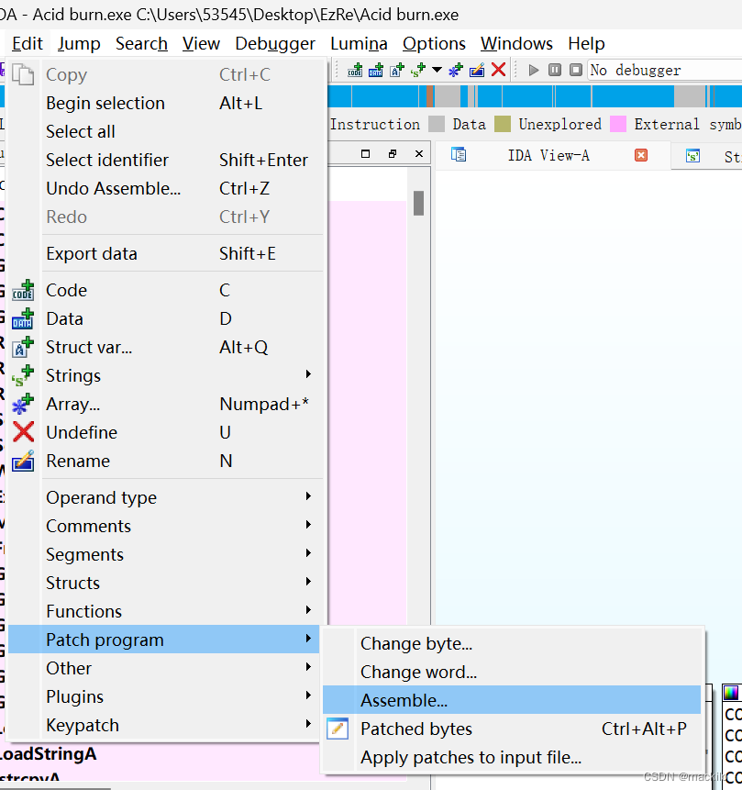Click the Unexplored legend olive swatch
The height and width of the screenshot is (790, 742).
click(503, 124)
